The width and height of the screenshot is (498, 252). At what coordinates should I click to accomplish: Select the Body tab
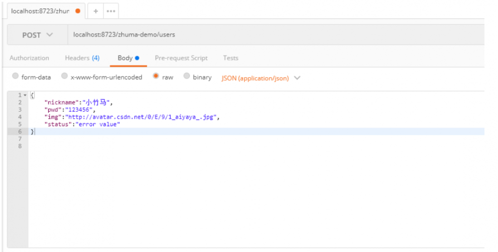[x=128, y=58]
